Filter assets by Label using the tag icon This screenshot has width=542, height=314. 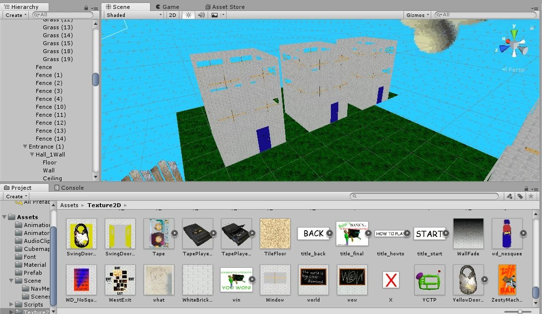(521, 196)
